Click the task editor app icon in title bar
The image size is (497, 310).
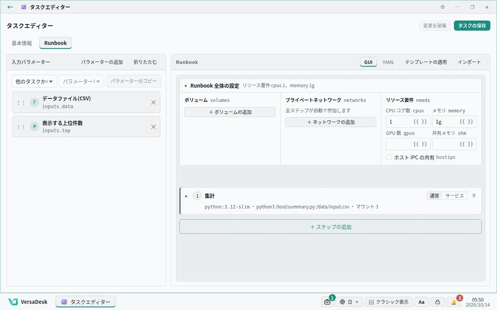click(24, 7)
